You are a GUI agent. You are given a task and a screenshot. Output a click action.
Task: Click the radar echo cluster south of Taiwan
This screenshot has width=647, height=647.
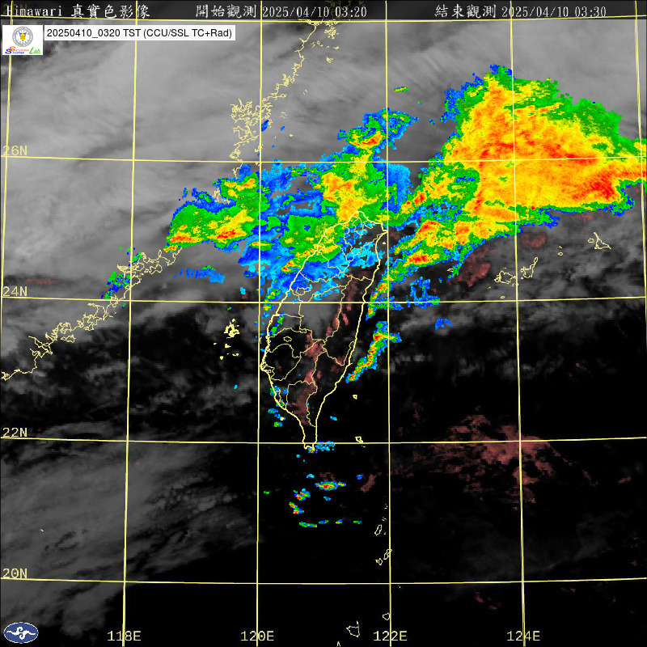[x=327, y=486]
